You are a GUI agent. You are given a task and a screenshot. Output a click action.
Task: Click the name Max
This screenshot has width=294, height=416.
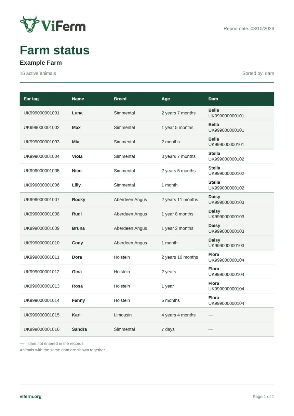(x=76, y=127)
